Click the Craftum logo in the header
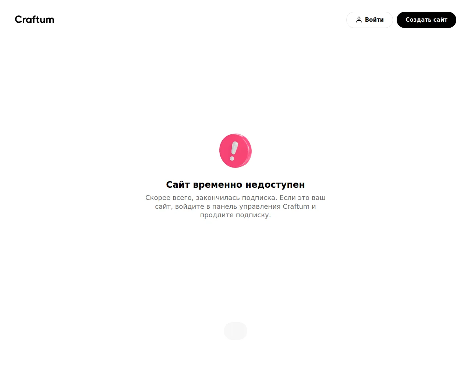The height and width of the screenshot is (377, 471). coord(35,20)
